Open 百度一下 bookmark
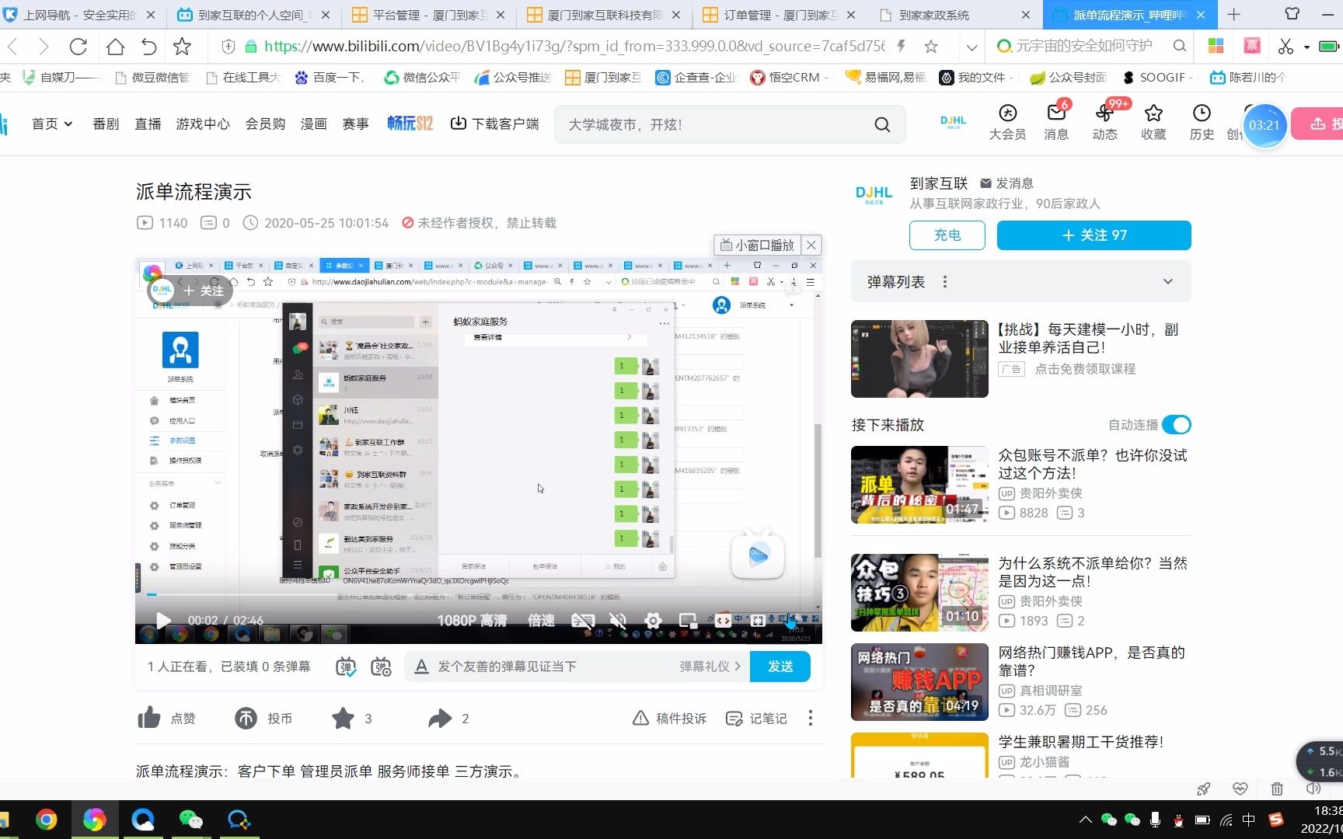The image size is (1343, 839). pyautogui.click(x=330, y=77)
